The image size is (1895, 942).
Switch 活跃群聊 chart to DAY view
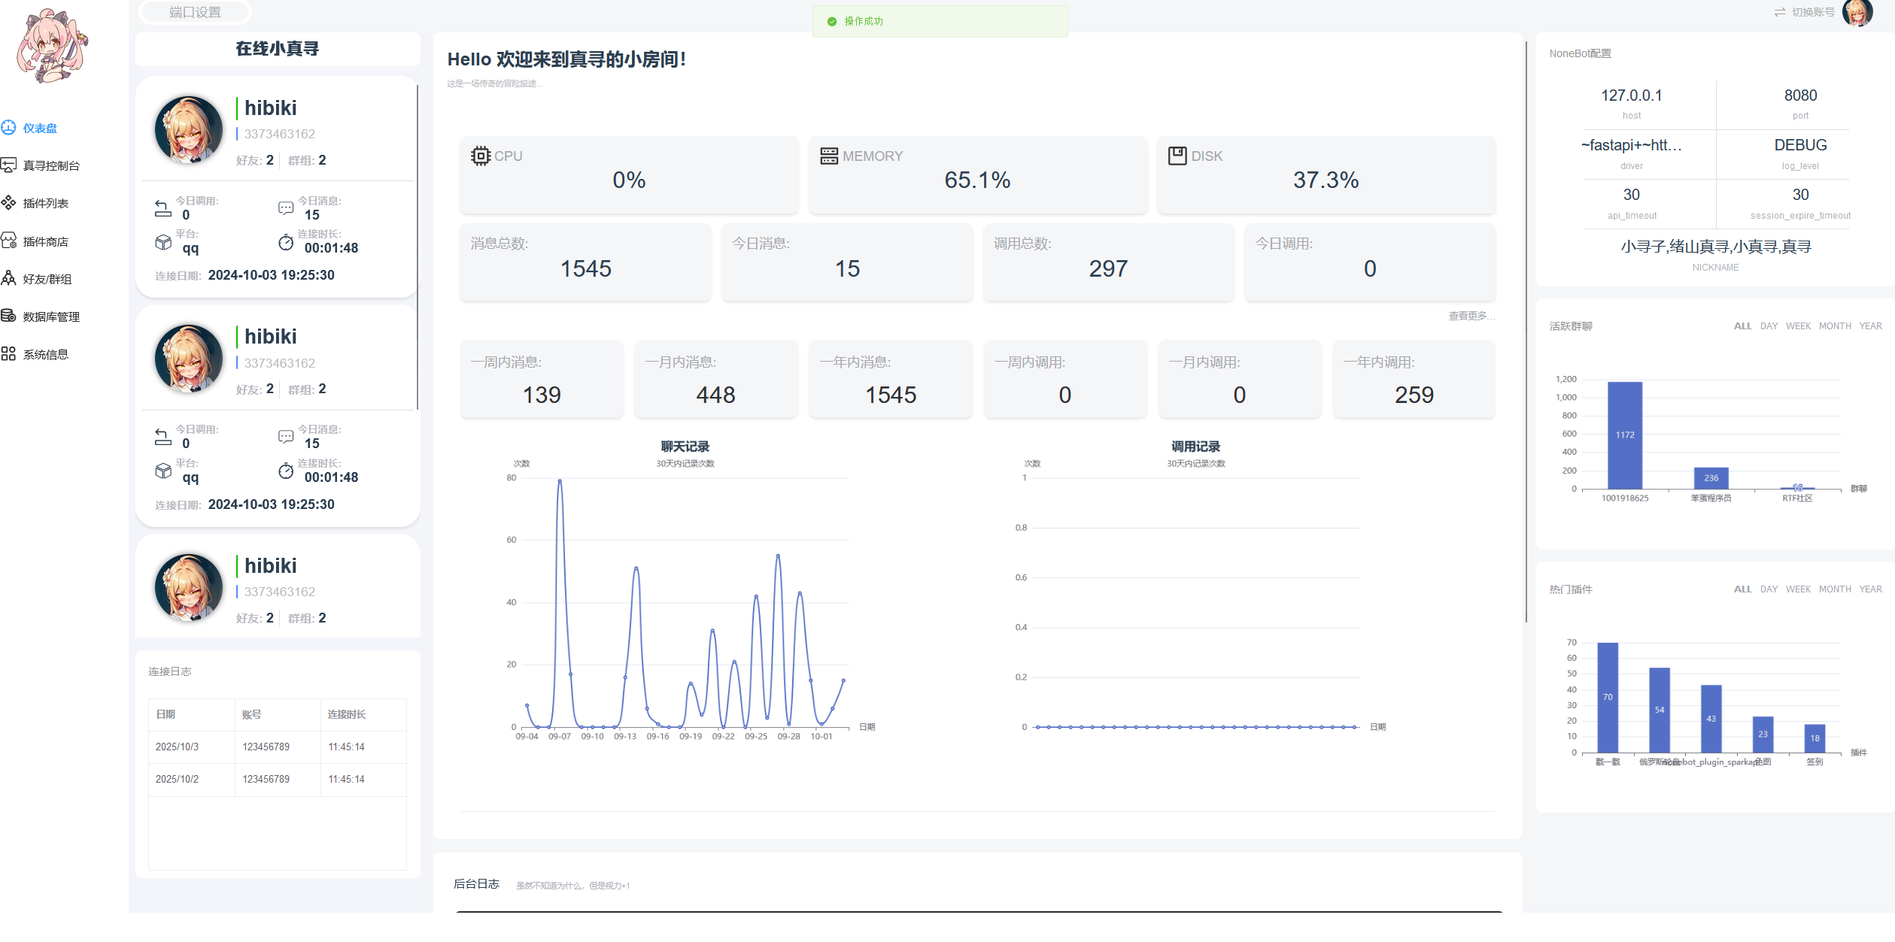(1768, 326)
